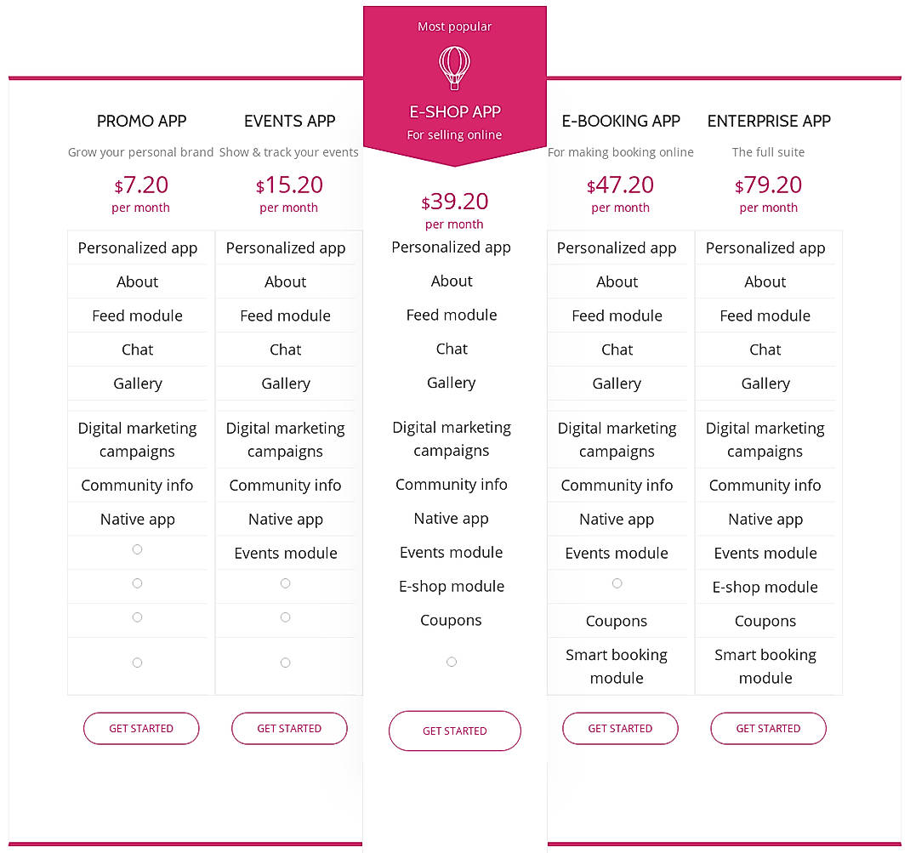Click the Events module cell in Events App column
The height and width of the screenshot is (853, 910).
[285, 553]
